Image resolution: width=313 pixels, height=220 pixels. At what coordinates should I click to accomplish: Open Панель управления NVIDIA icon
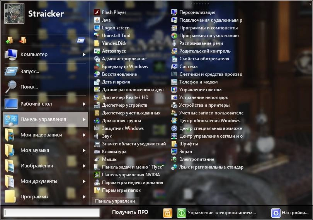pyautogui.click(x=97, y=175)
